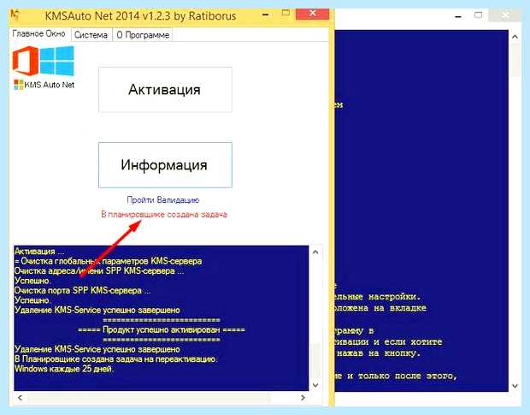Click the red scheduler task created text
The image size is (530, 415).
(164, 215)
